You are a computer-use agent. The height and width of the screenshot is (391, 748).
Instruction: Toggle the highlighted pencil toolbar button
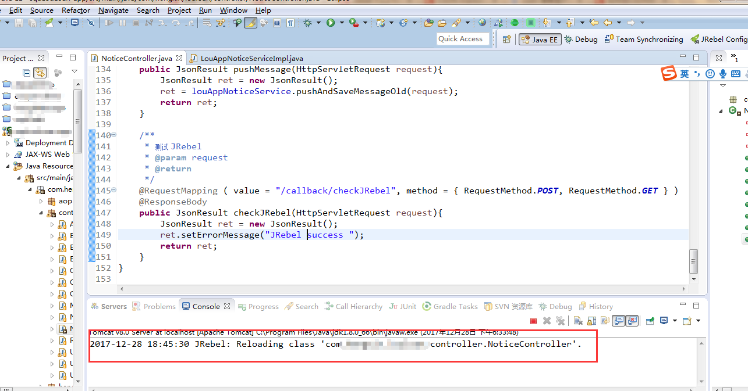(x=250, y=23)
